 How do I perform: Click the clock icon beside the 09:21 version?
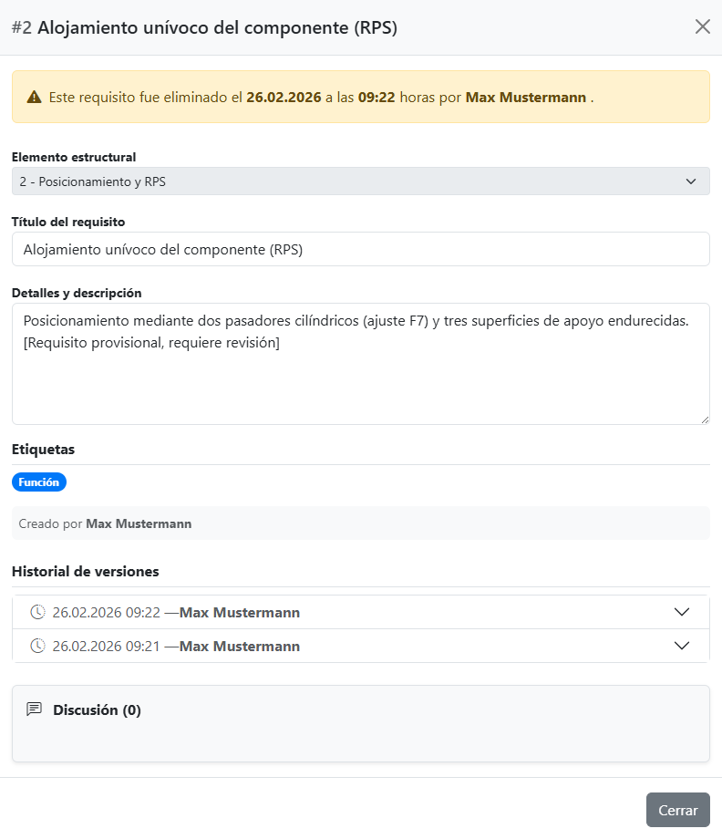click(37, 646)
